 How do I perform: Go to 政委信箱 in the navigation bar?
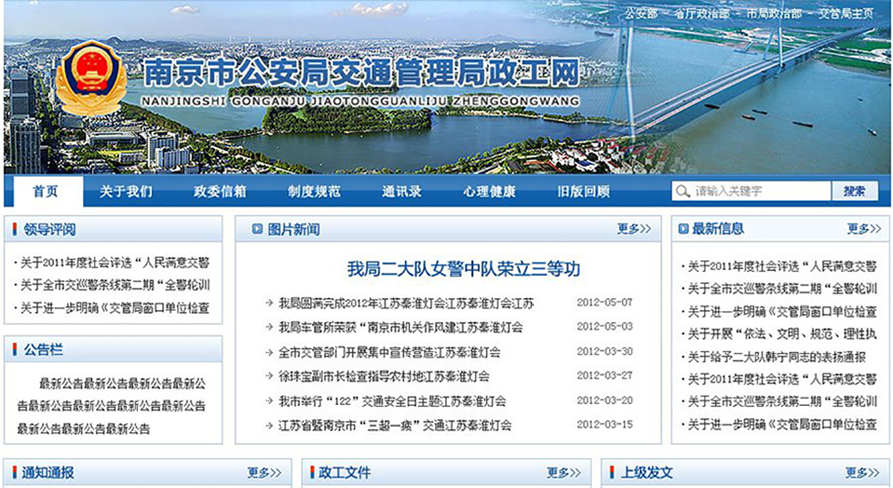[220, 192]
